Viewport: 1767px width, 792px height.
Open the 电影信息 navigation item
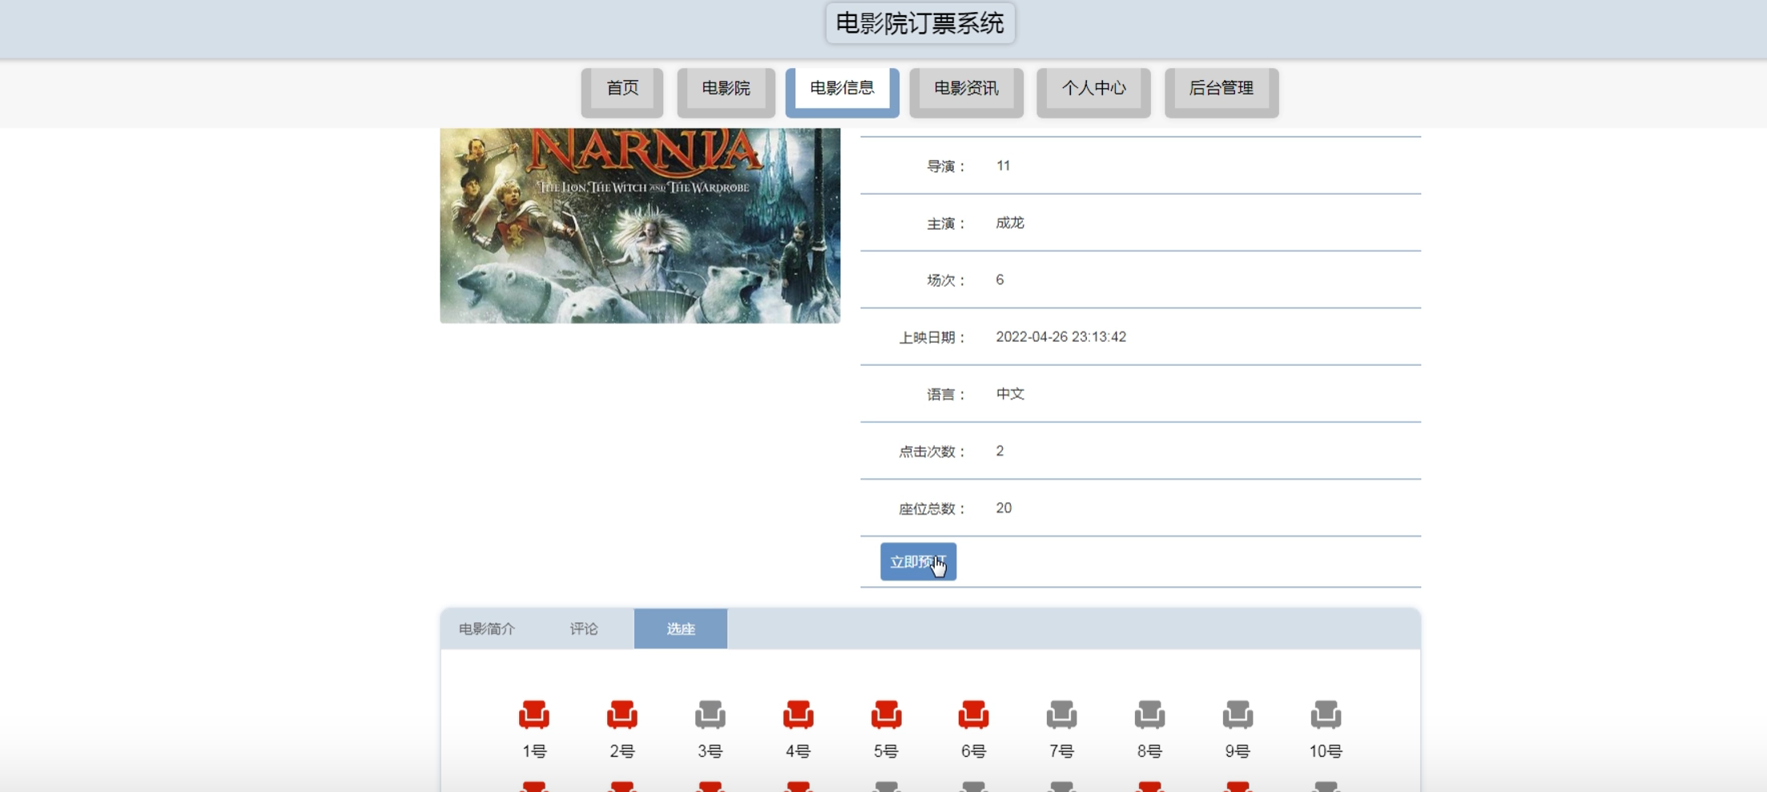(843, 92)
